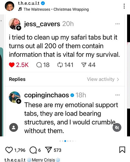Open the three-dot post options menu
The width and height of the screenshot is (130, 162).
tap(124, 6)
